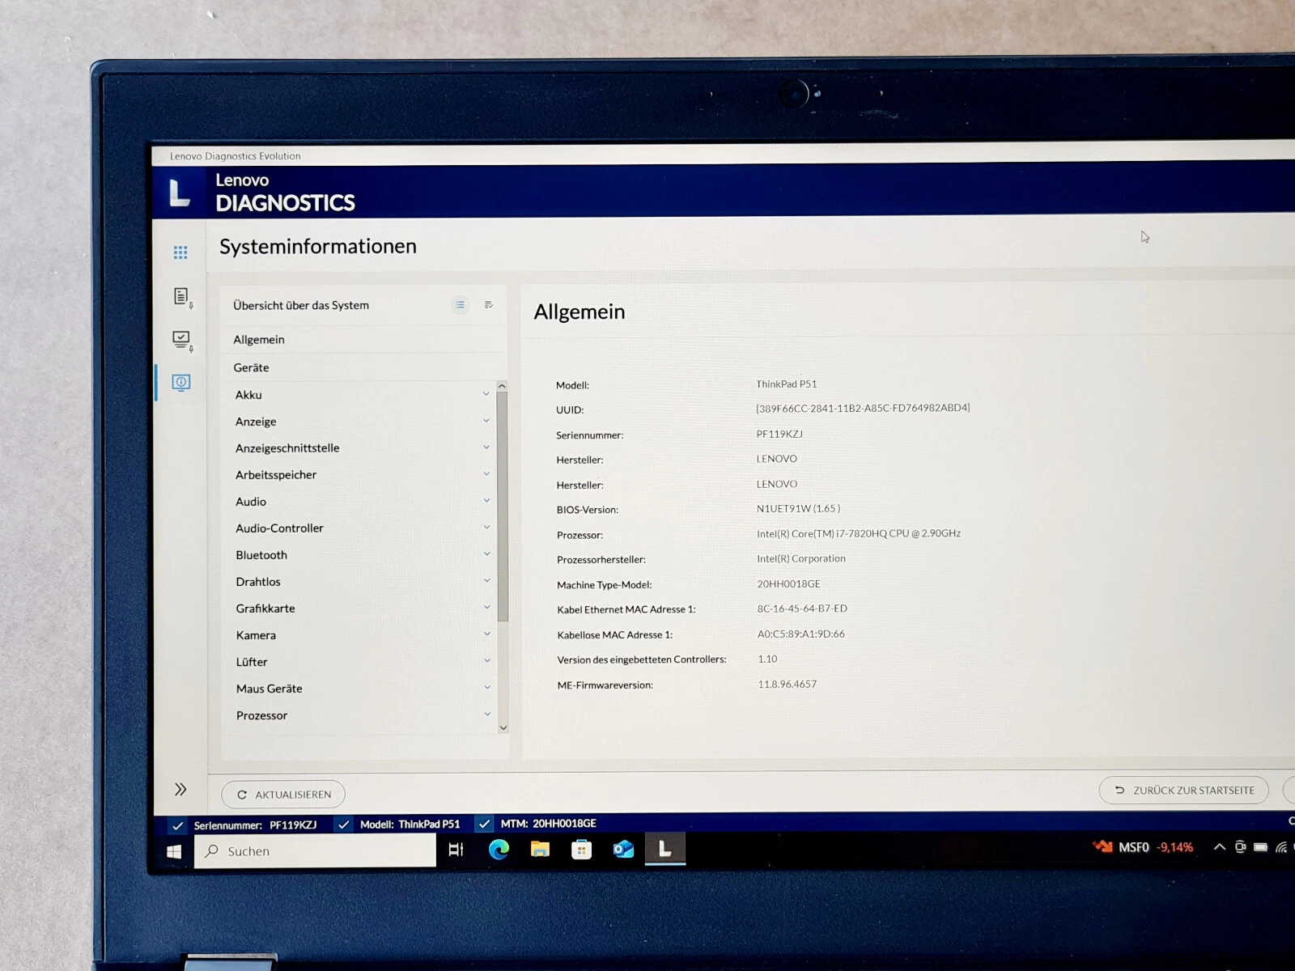Click Intel(R) Corporation manufacturer value
Screen dimensions: 1295x971
tap(801, 558)
